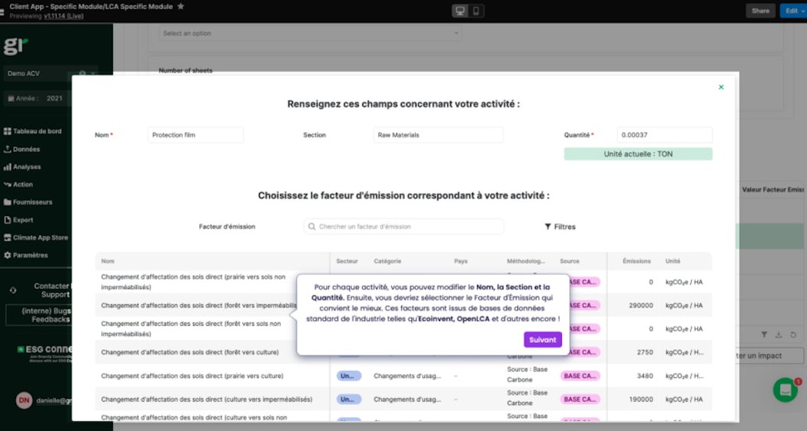Click Source Base Carbone in prairie vers culture row
The image size is (807, 431).
point(527,374)
